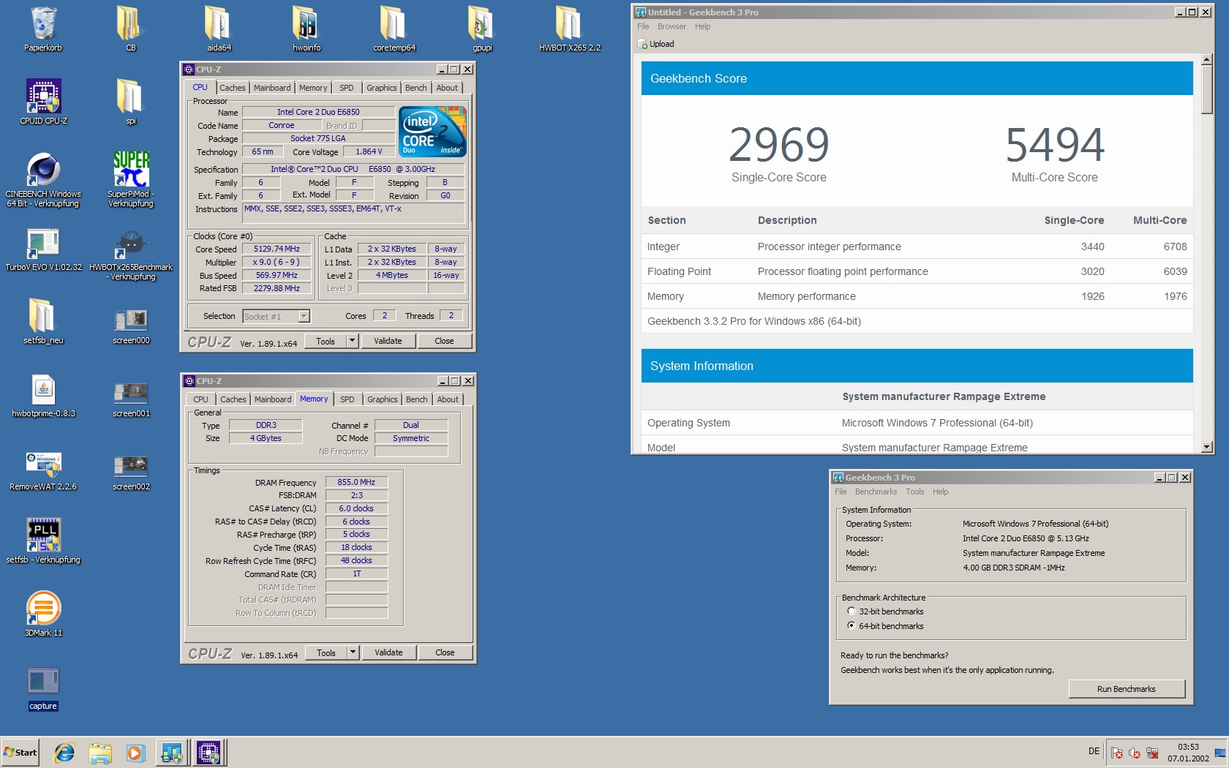Screen dimensions: 1229x768
Task: Launch the CPUID CPU-Z desktop shortcut
Action: click(x=43, y=102)
